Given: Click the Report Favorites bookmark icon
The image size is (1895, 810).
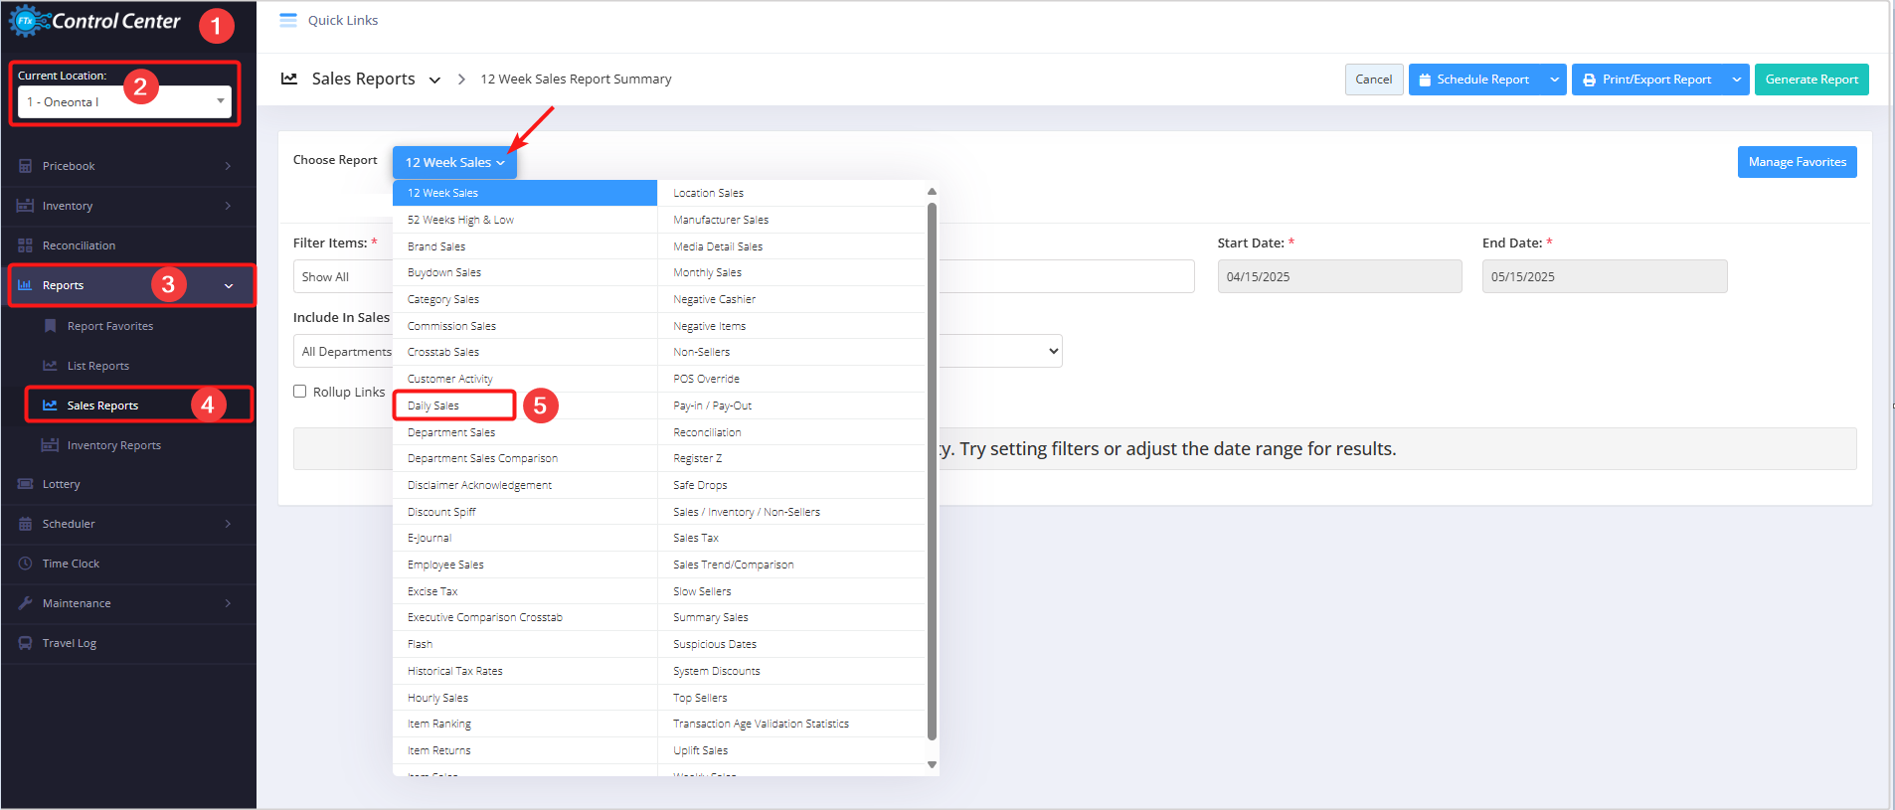Looking at the screenshot, I should (x=50, y=326).
